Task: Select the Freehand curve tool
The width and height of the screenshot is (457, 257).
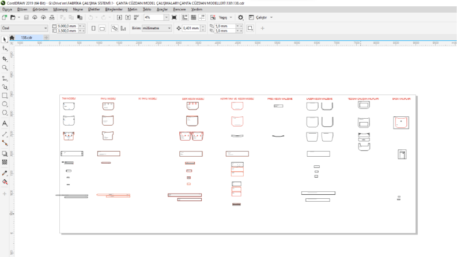Action: click(5, 78)
